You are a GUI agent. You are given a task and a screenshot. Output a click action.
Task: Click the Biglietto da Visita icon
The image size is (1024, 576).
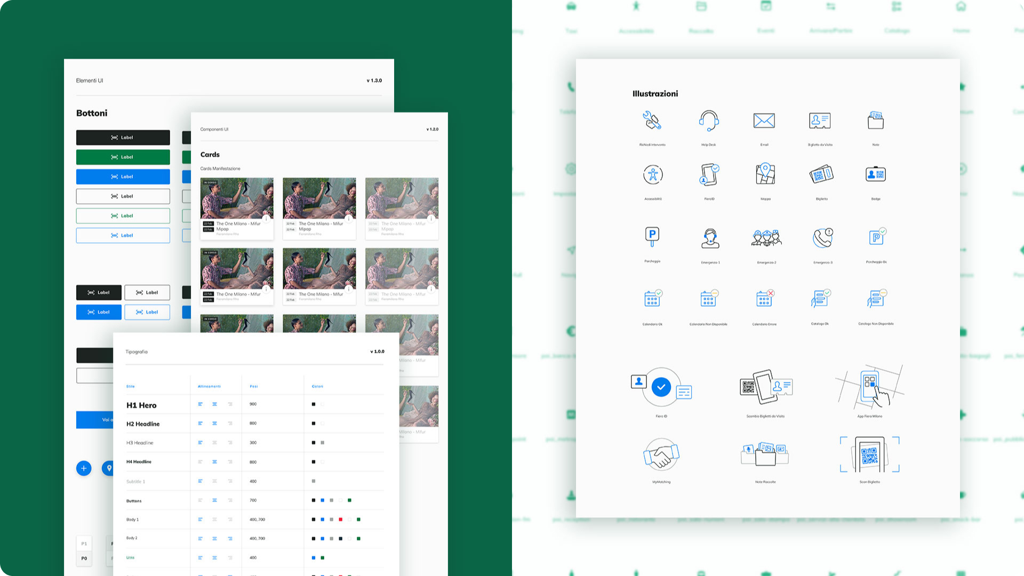[x=820, y=121]
